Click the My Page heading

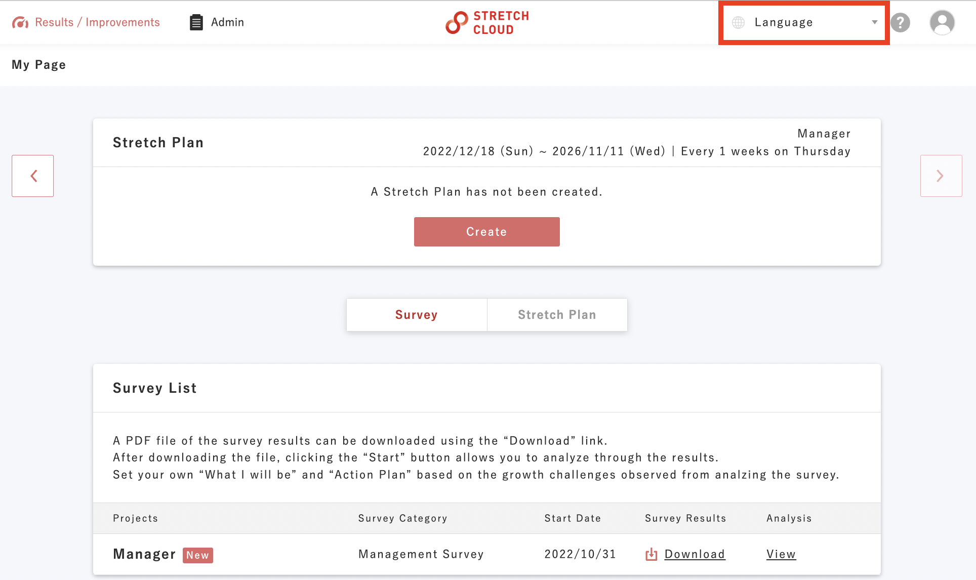pyautogui.click(x=39, y=65)
